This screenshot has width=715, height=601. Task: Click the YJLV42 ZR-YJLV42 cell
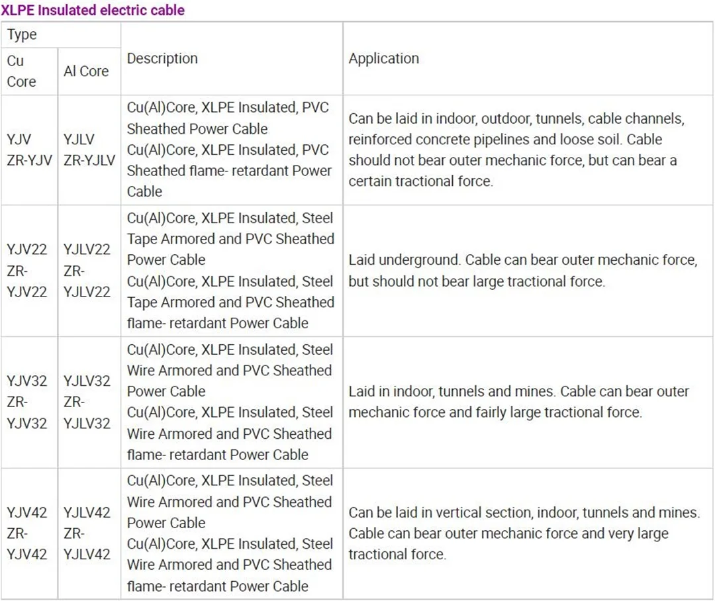click(x=87, y=533)
